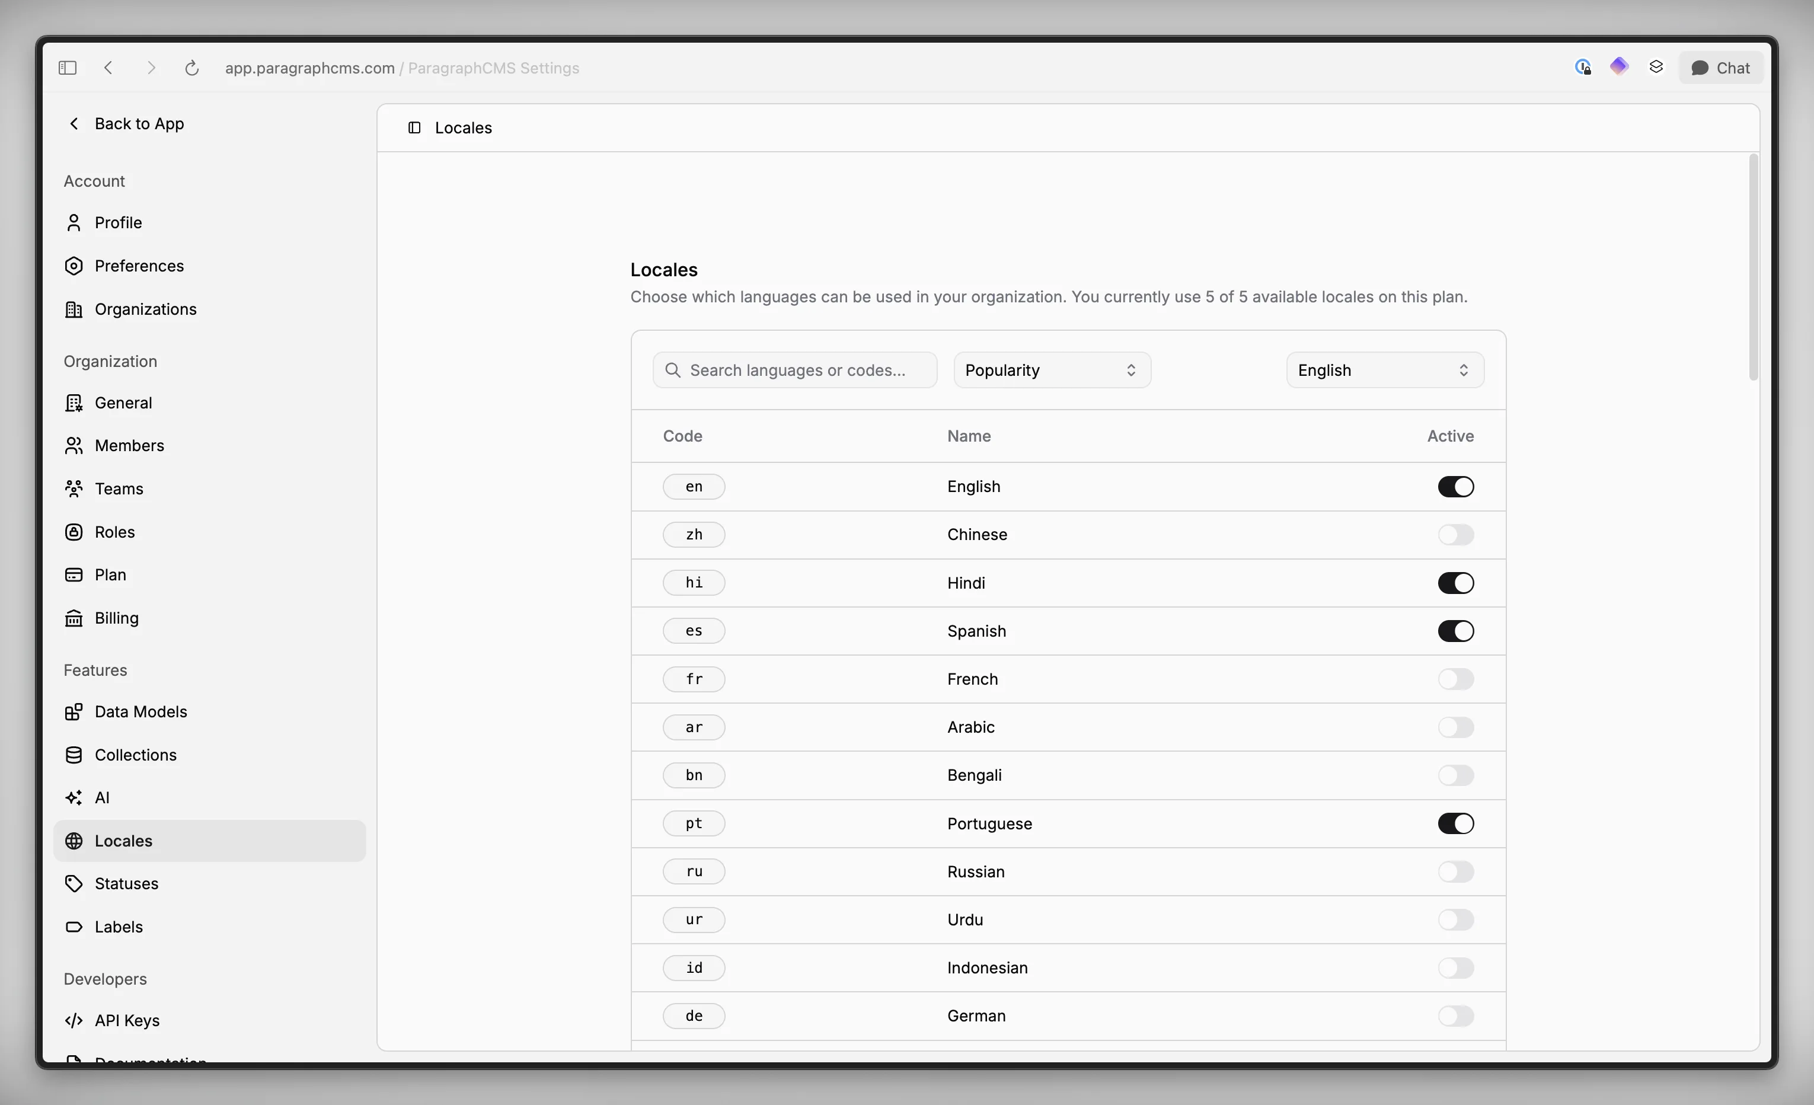Screen dimensions: 1814x1105
Task: Click the Members people icon
Action: point(74,445)
